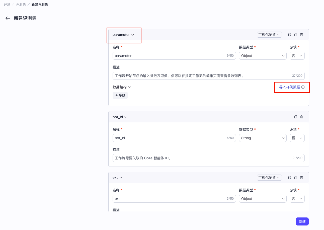Copy the parameter field card

click(x=296, y=35)
